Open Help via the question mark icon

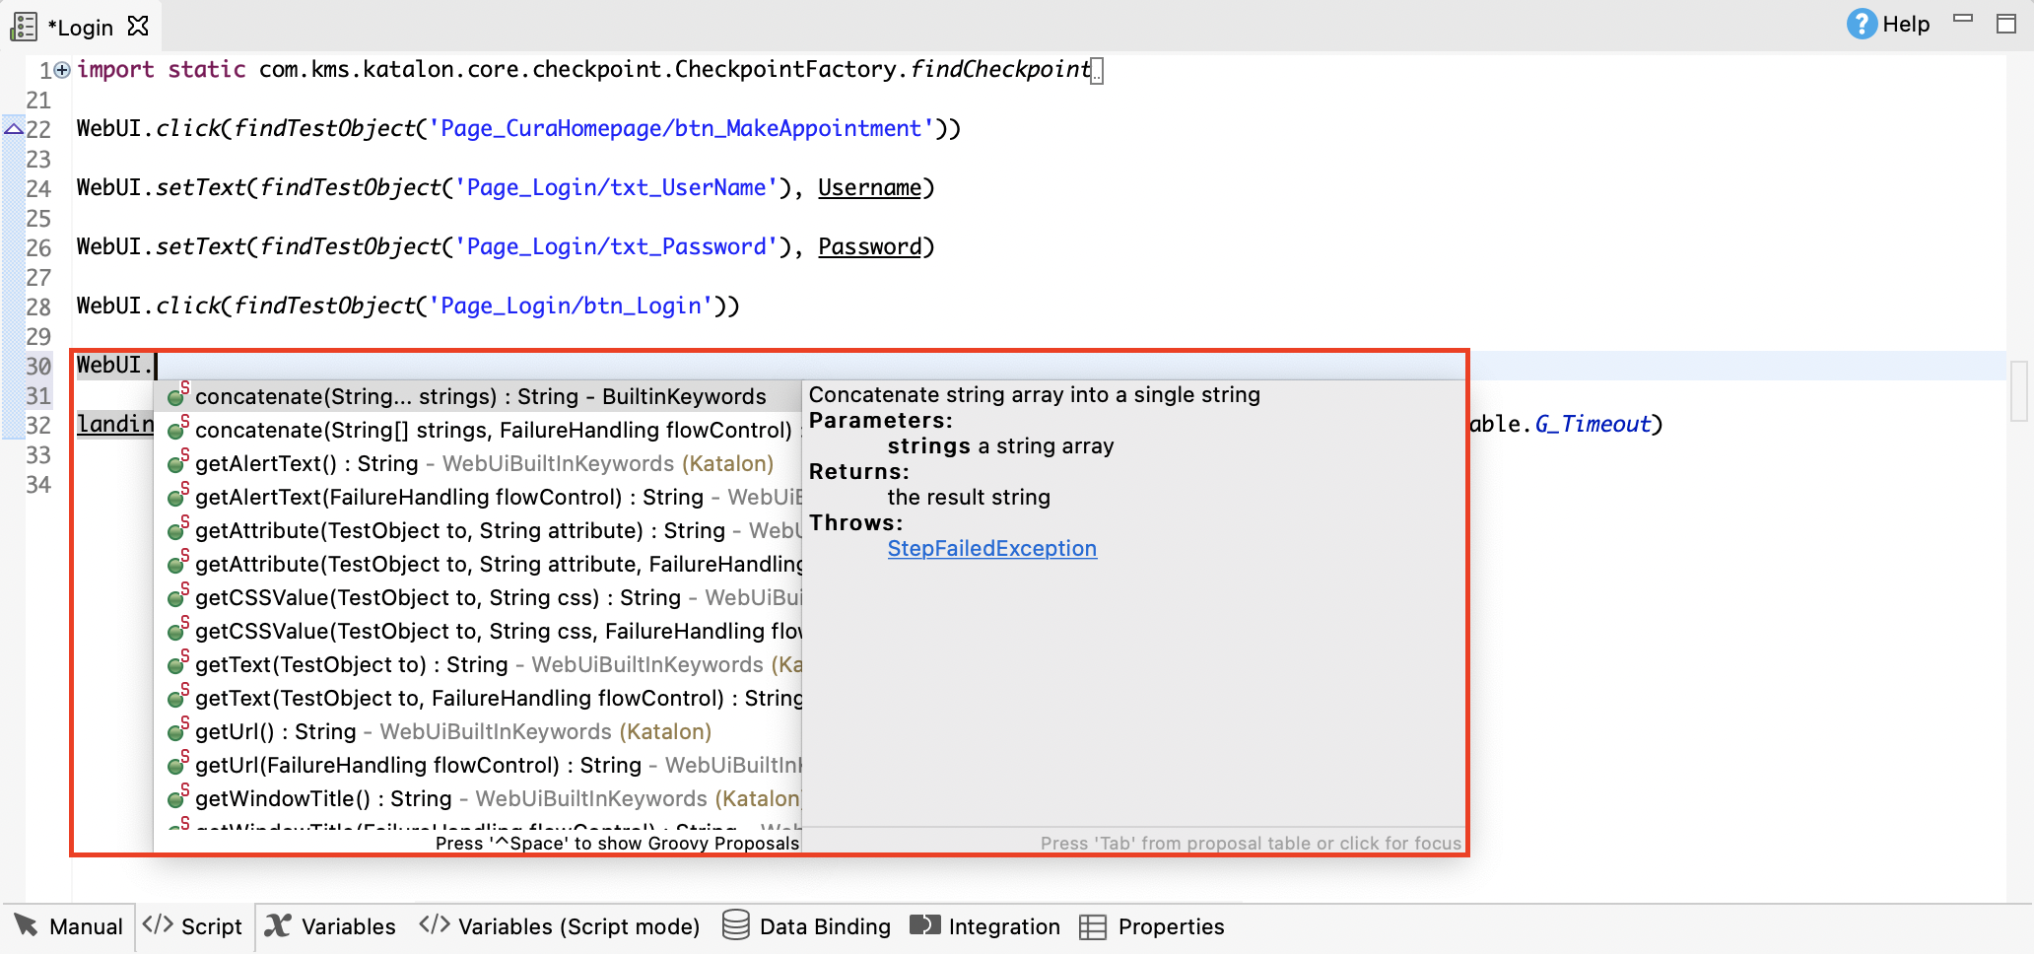click(x=1861, y=24)
